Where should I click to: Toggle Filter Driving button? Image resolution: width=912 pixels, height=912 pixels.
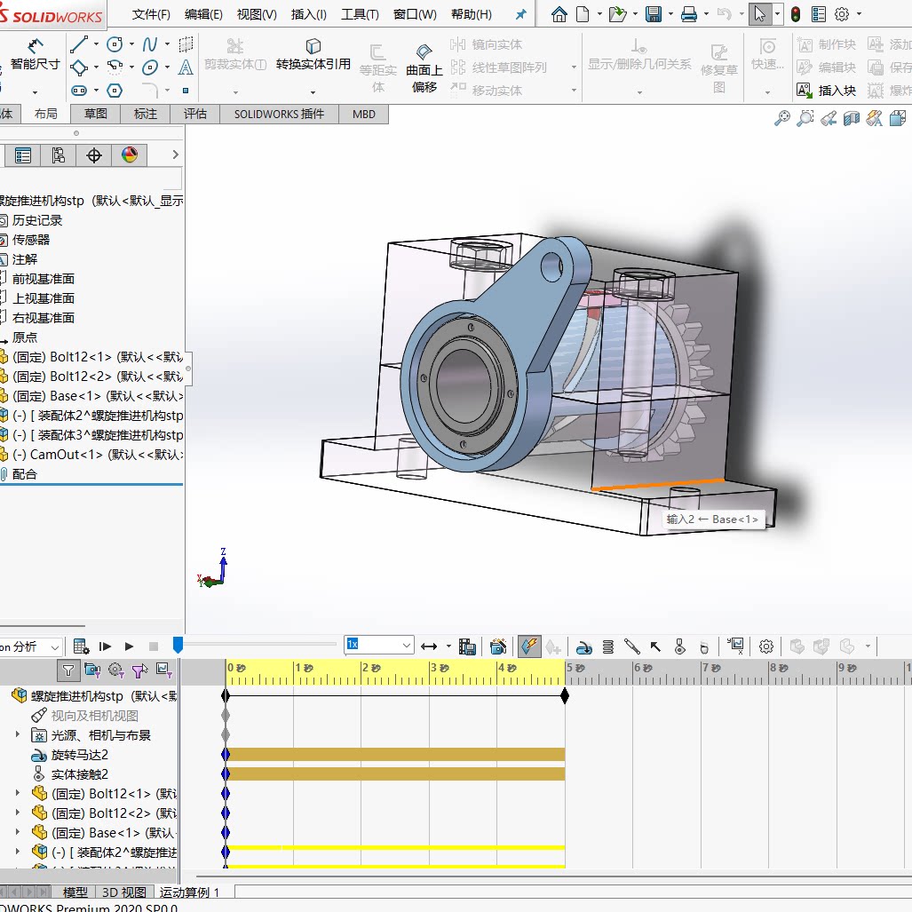coord(115,670)
